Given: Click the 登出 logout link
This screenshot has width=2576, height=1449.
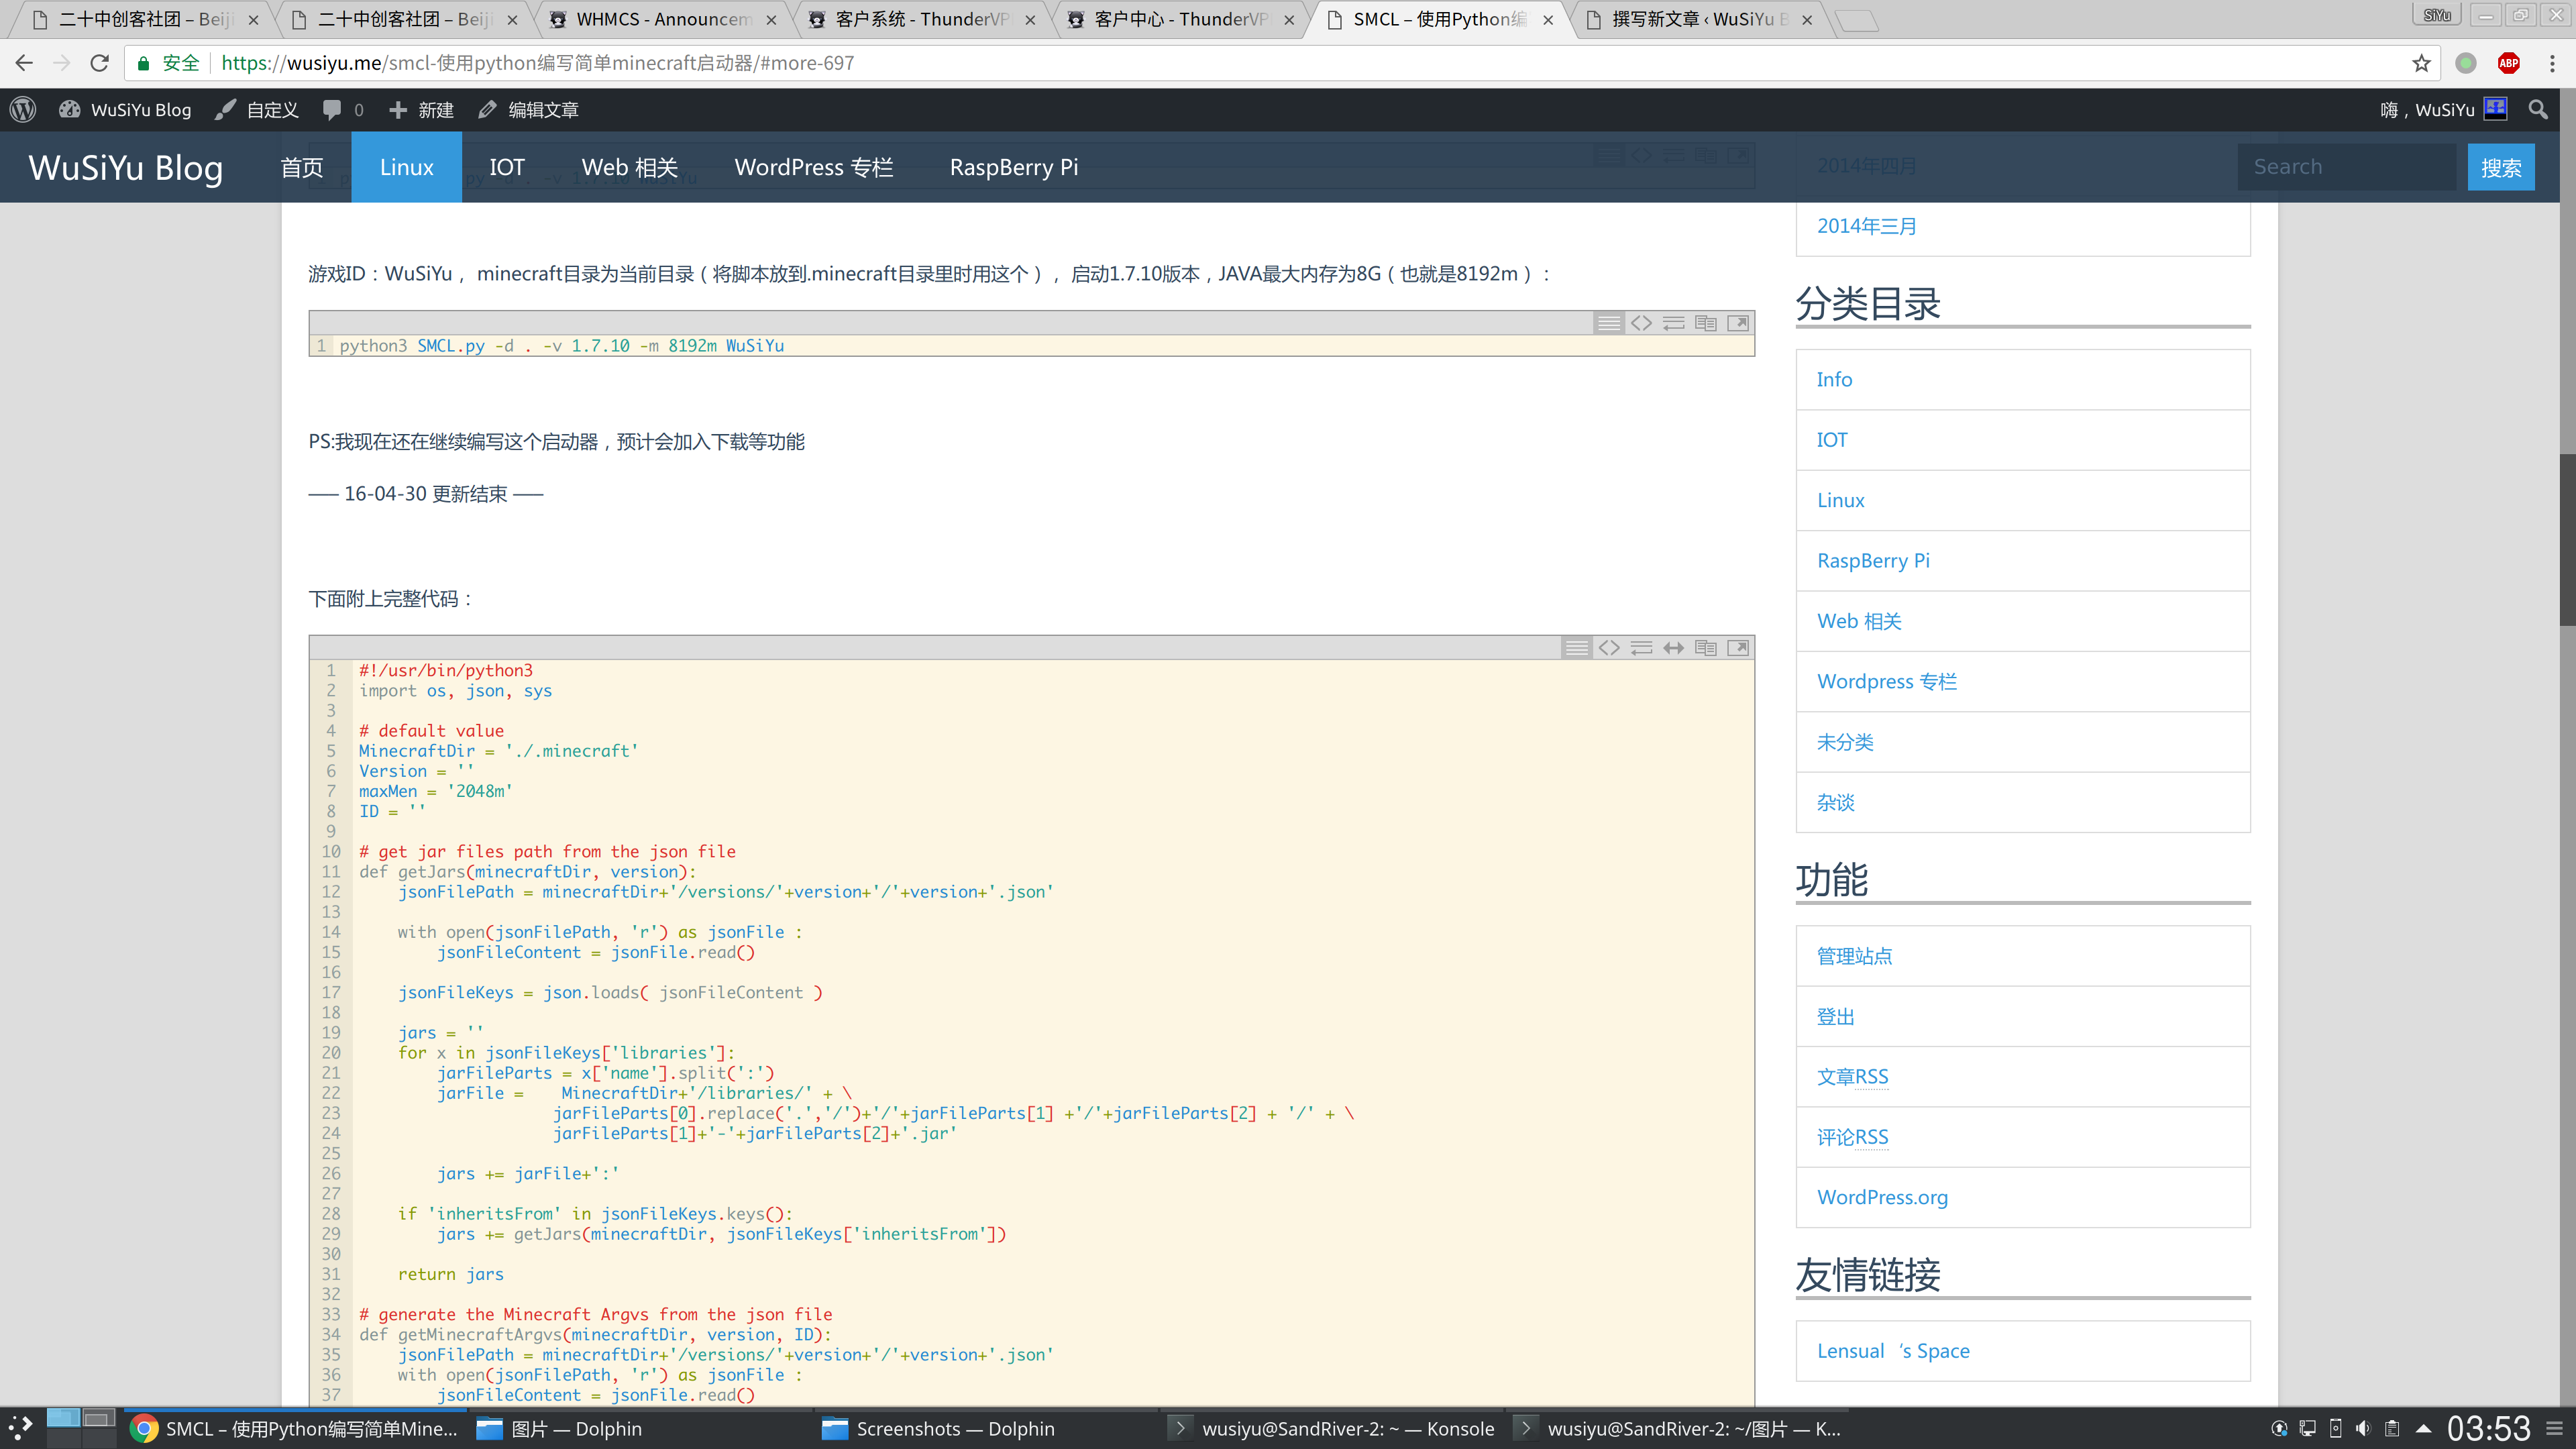Looking at the screenshot, I should click(1835, 1016).
